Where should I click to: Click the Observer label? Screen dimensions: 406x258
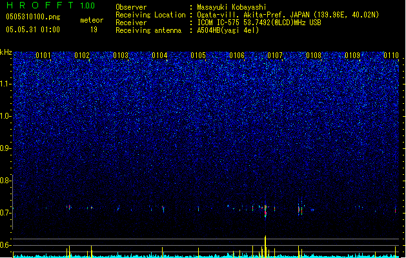pyautogui.click(x=131, y=7)
